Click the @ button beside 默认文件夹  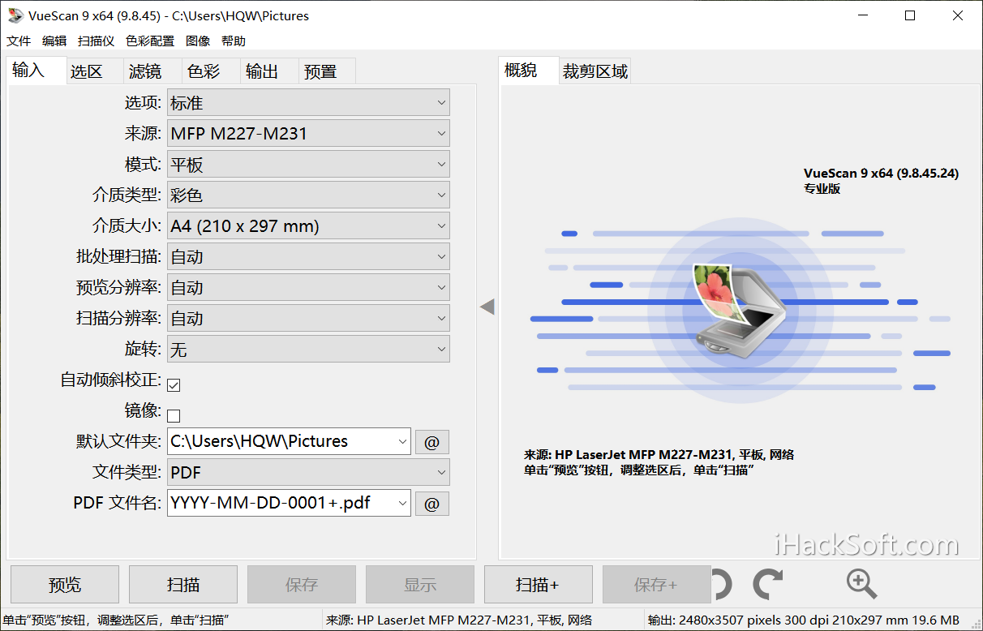pyautogui.click(x=432, y=442)
